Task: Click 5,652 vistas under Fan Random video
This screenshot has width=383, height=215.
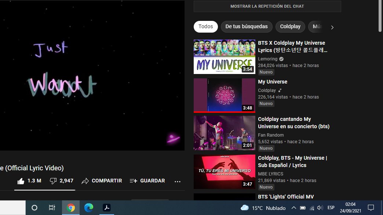Action: 270,142
